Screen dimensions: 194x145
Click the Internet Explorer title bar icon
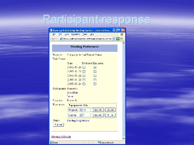(51, 30)
